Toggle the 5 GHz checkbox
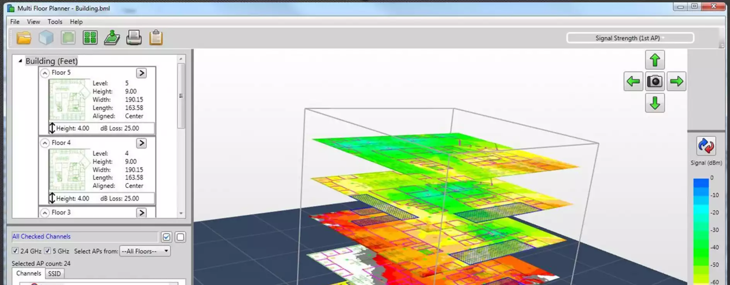The height and width of the screenshot is (285, 730). [48, 251]
